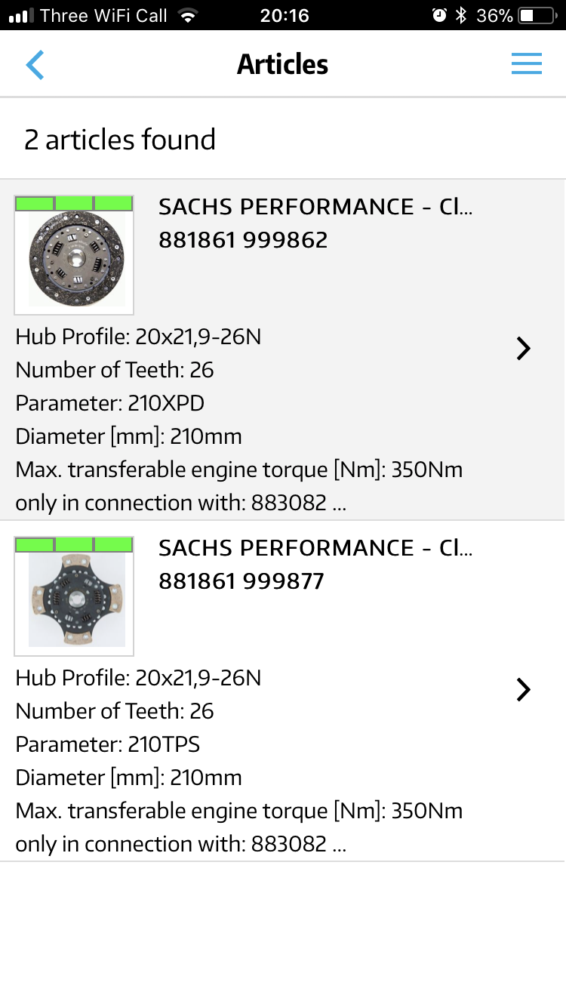566x1007 pixels.
Task: Open the hamburger menu icon
Action: coord(527,64)
